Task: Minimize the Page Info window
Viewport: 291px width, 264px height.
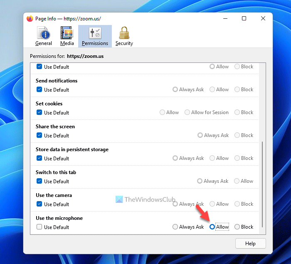Action: click(225, 18)
